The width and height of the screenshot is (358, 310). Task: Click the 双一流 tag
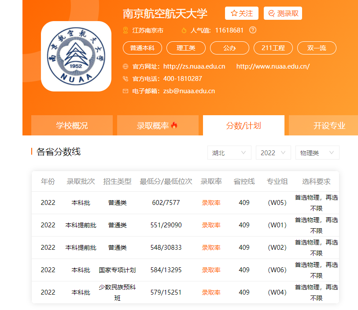317,48
